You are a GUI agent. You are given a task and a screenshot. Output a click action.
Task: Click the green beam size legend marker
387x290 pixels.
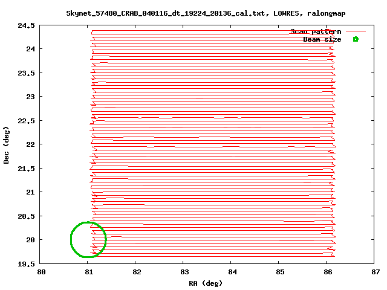click(x=356, y=39)
